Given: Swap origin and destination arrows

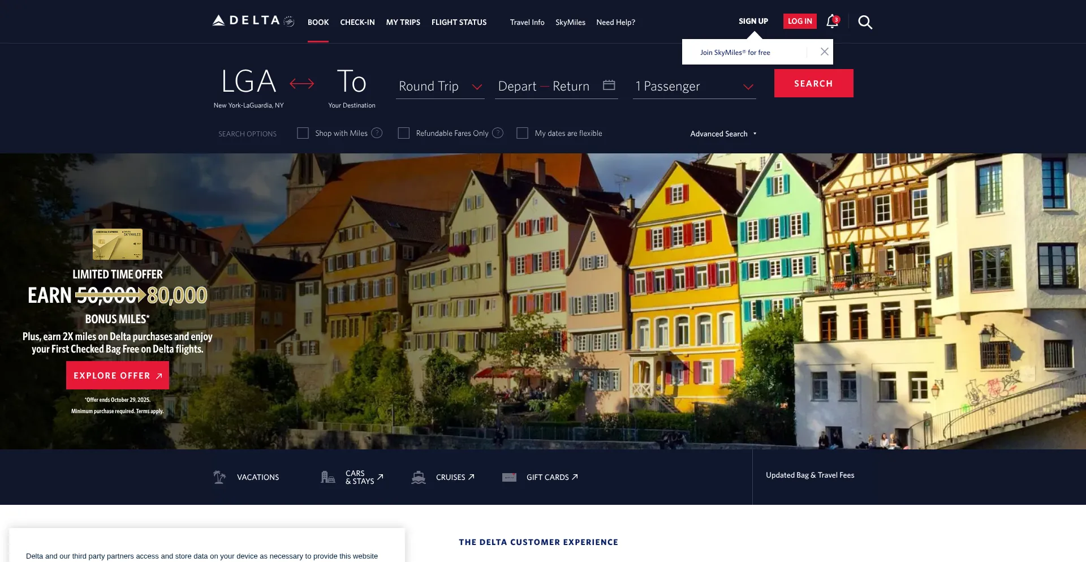Looking at the screenshot, I should [301, 84].
